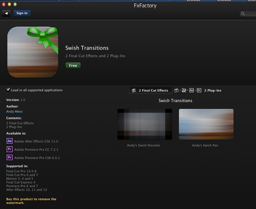Click Adobe Premiere Pro CS6 6.0.2 text
Screen dimensions: 256x209
[x=37, y=158]
